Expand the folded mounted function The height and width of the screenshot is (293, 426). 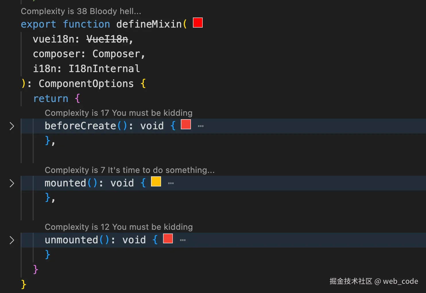coord(12,183)
